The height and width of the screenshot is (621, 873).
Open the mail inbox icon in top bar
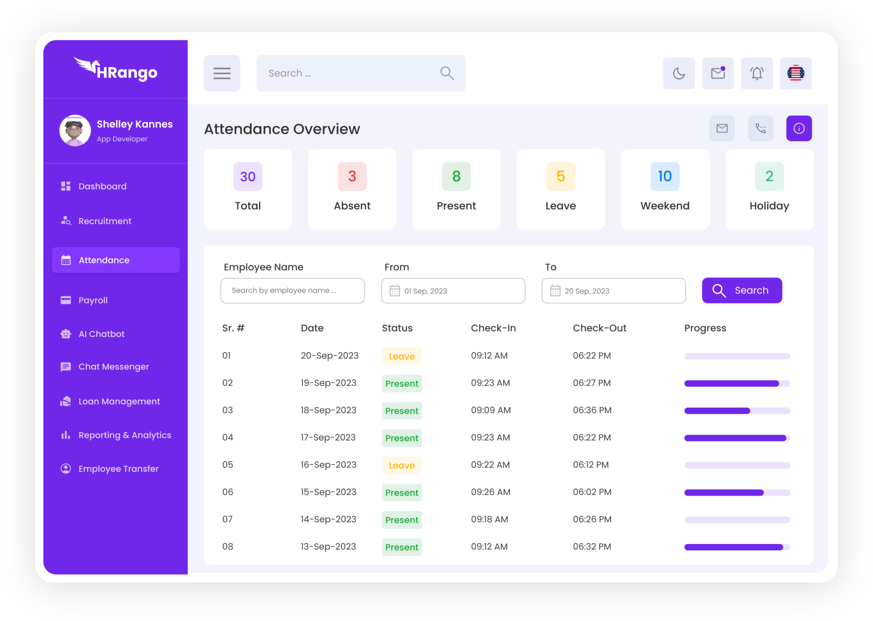click(718, 73)
